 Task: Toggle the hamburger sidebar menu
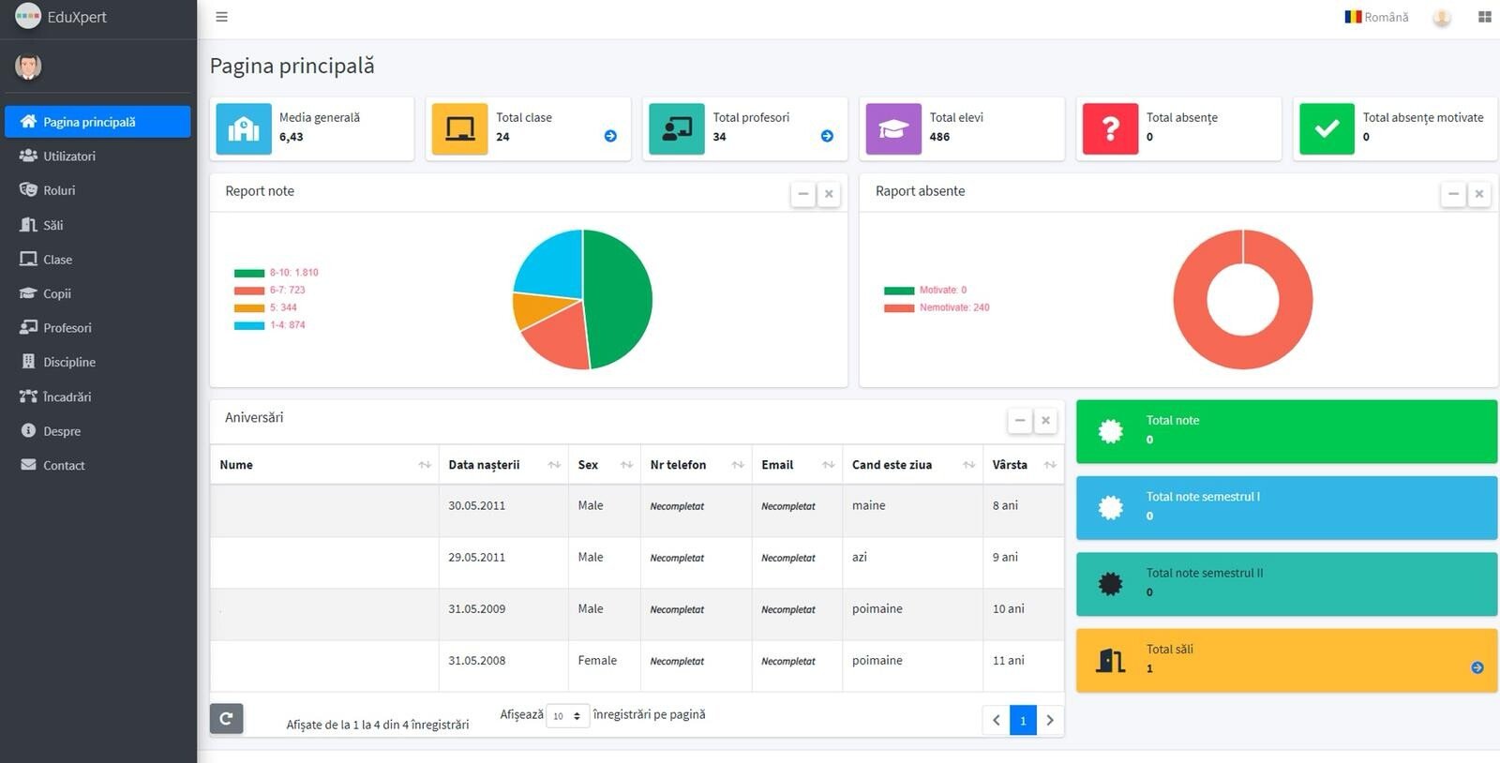[221, 17]
